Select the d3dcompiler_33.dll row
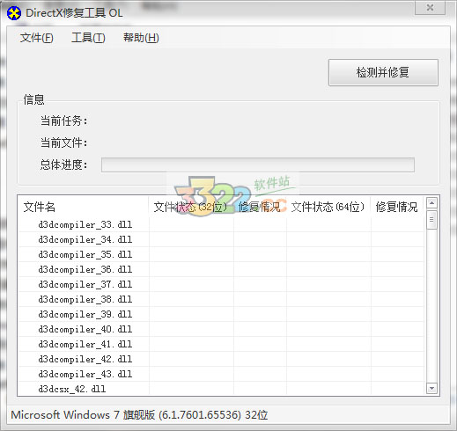The height and width of the screenshot is (431, 457). point(221,224)
